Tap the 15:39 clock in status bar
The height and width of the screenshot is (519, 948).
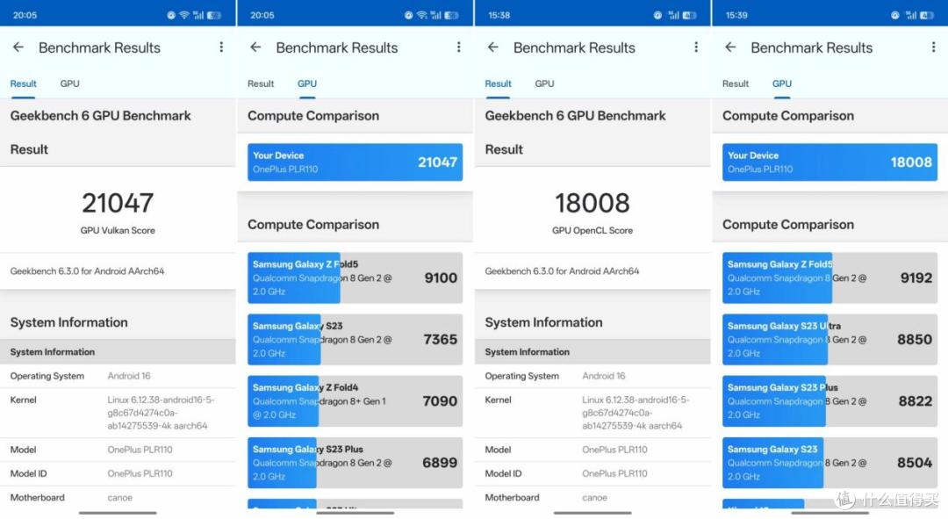(x=736, y=15)
